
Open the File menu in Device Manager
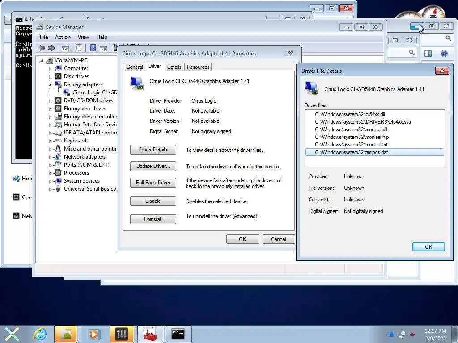(x=44, y=37)
